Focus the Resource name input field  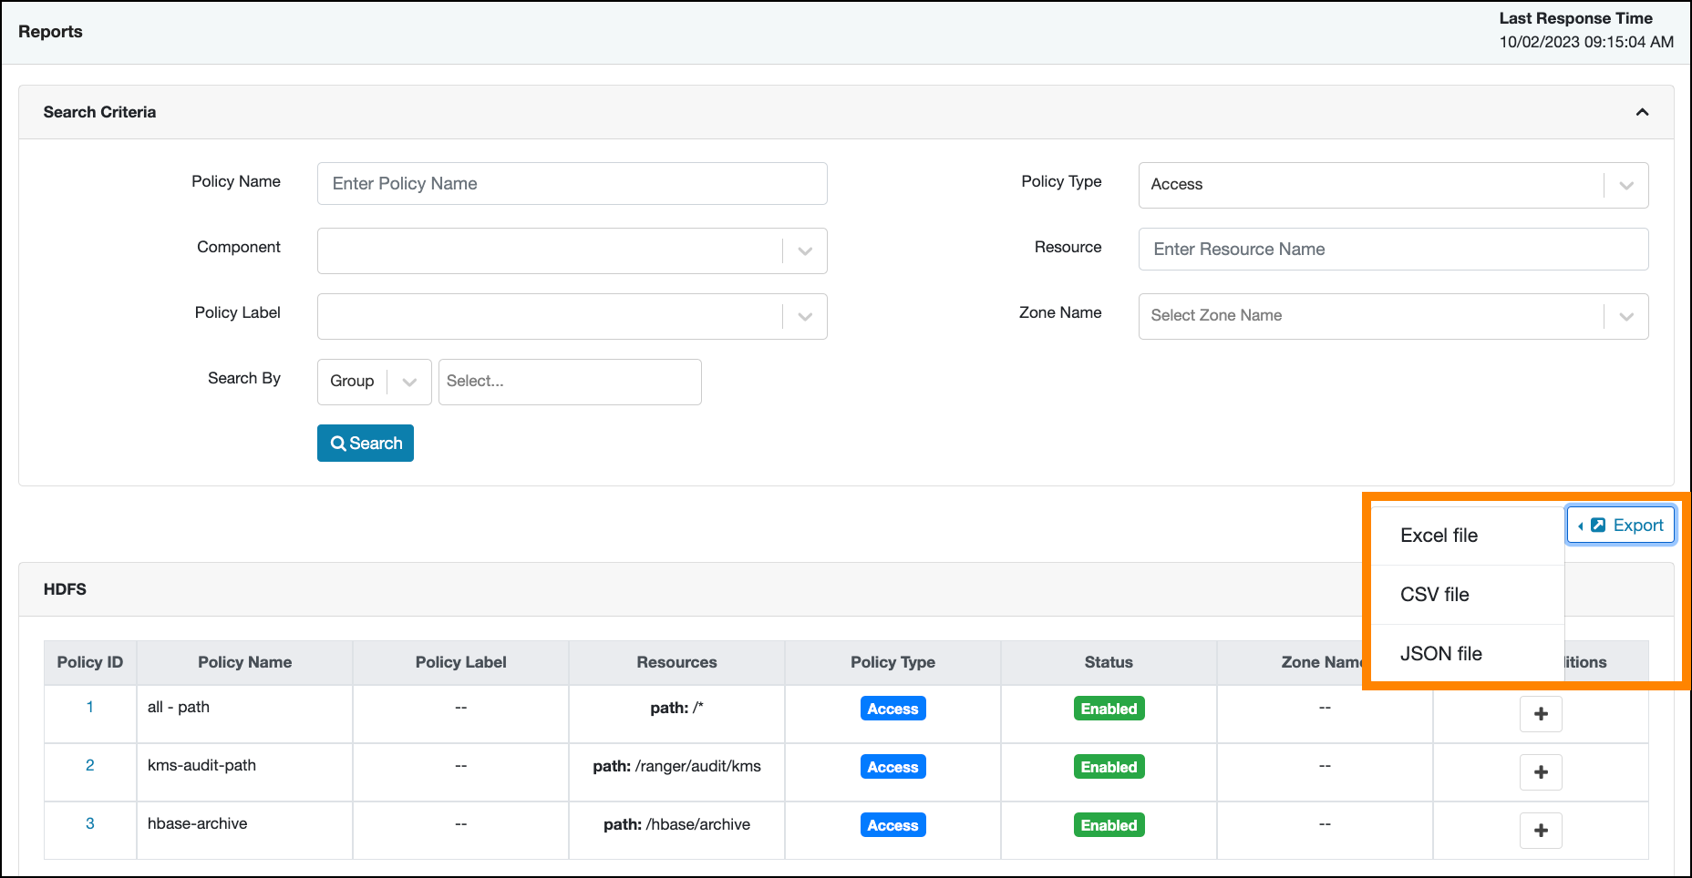pos(1392,250)
